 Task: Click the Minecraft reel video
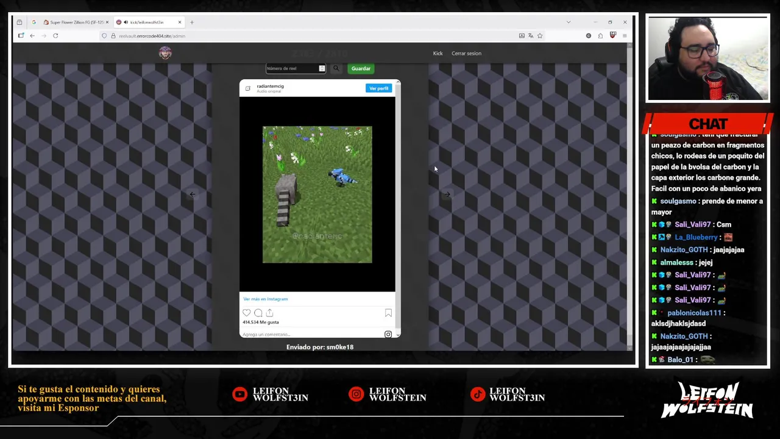[317, 195]
